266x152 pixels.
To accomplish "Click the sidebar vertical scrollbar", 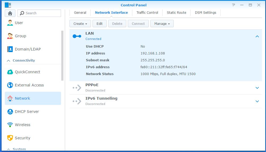I will coord(62,56).
